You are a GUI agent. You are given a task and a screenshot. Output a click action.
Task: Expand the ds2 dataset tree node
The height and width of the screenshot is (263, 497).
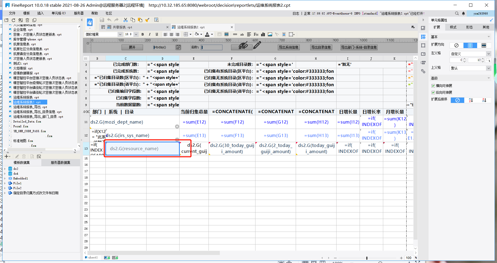pyautogui.click(x=5, y=169)
